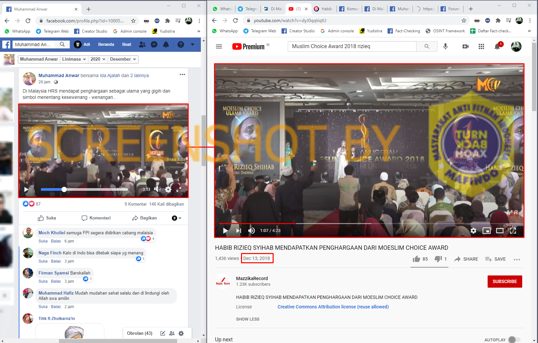Bookmark the YouTube page with the star
538x343 pixels.
(464, 20)
